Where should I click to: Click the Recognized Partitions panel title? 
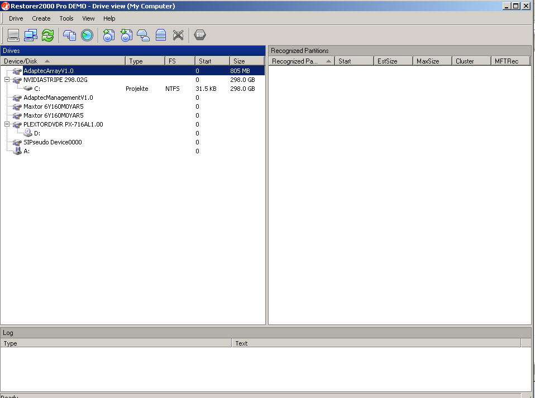[x=399, y=51]
